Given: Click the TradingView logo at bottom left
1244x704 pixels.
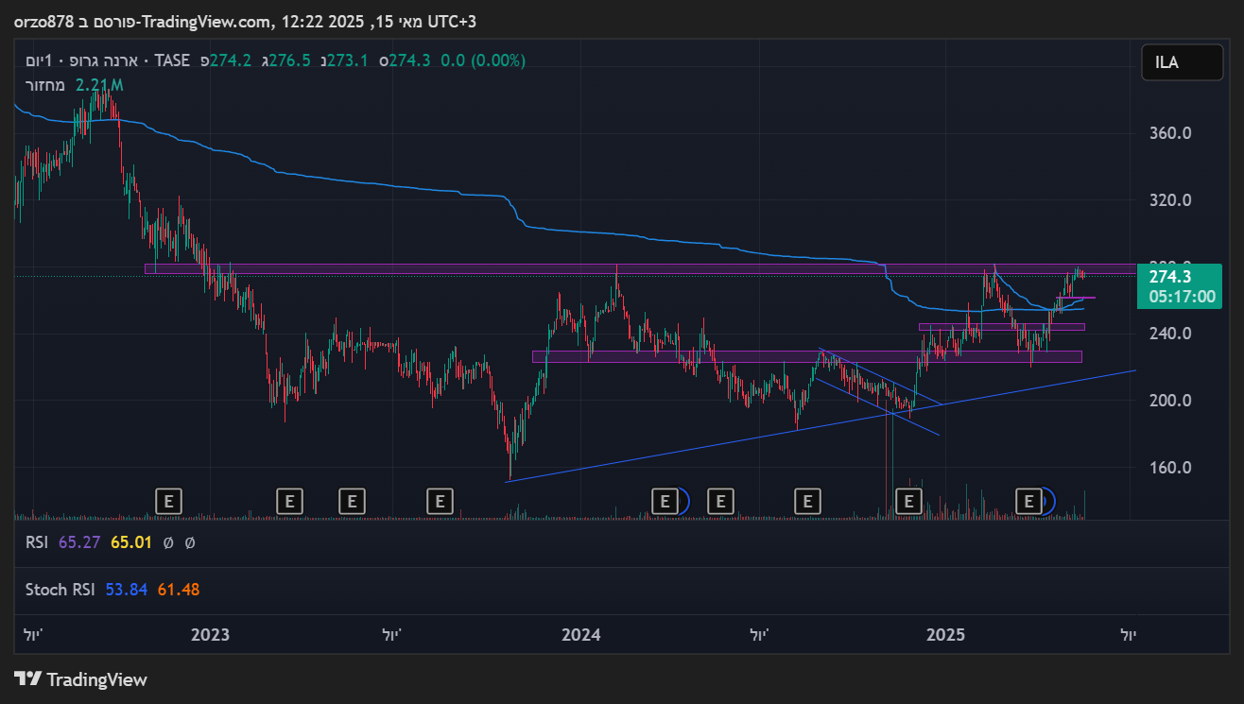Looking at the screenshot, I should click(x=81, y=678).
